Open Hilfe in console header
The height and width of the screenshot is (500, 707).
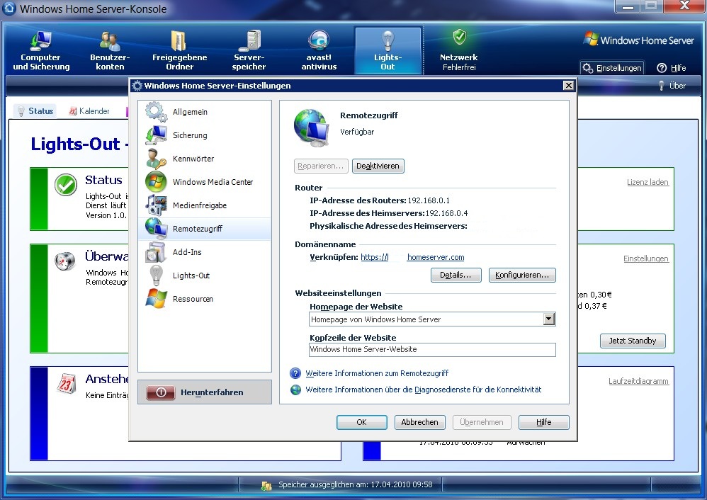click(672, 68)
